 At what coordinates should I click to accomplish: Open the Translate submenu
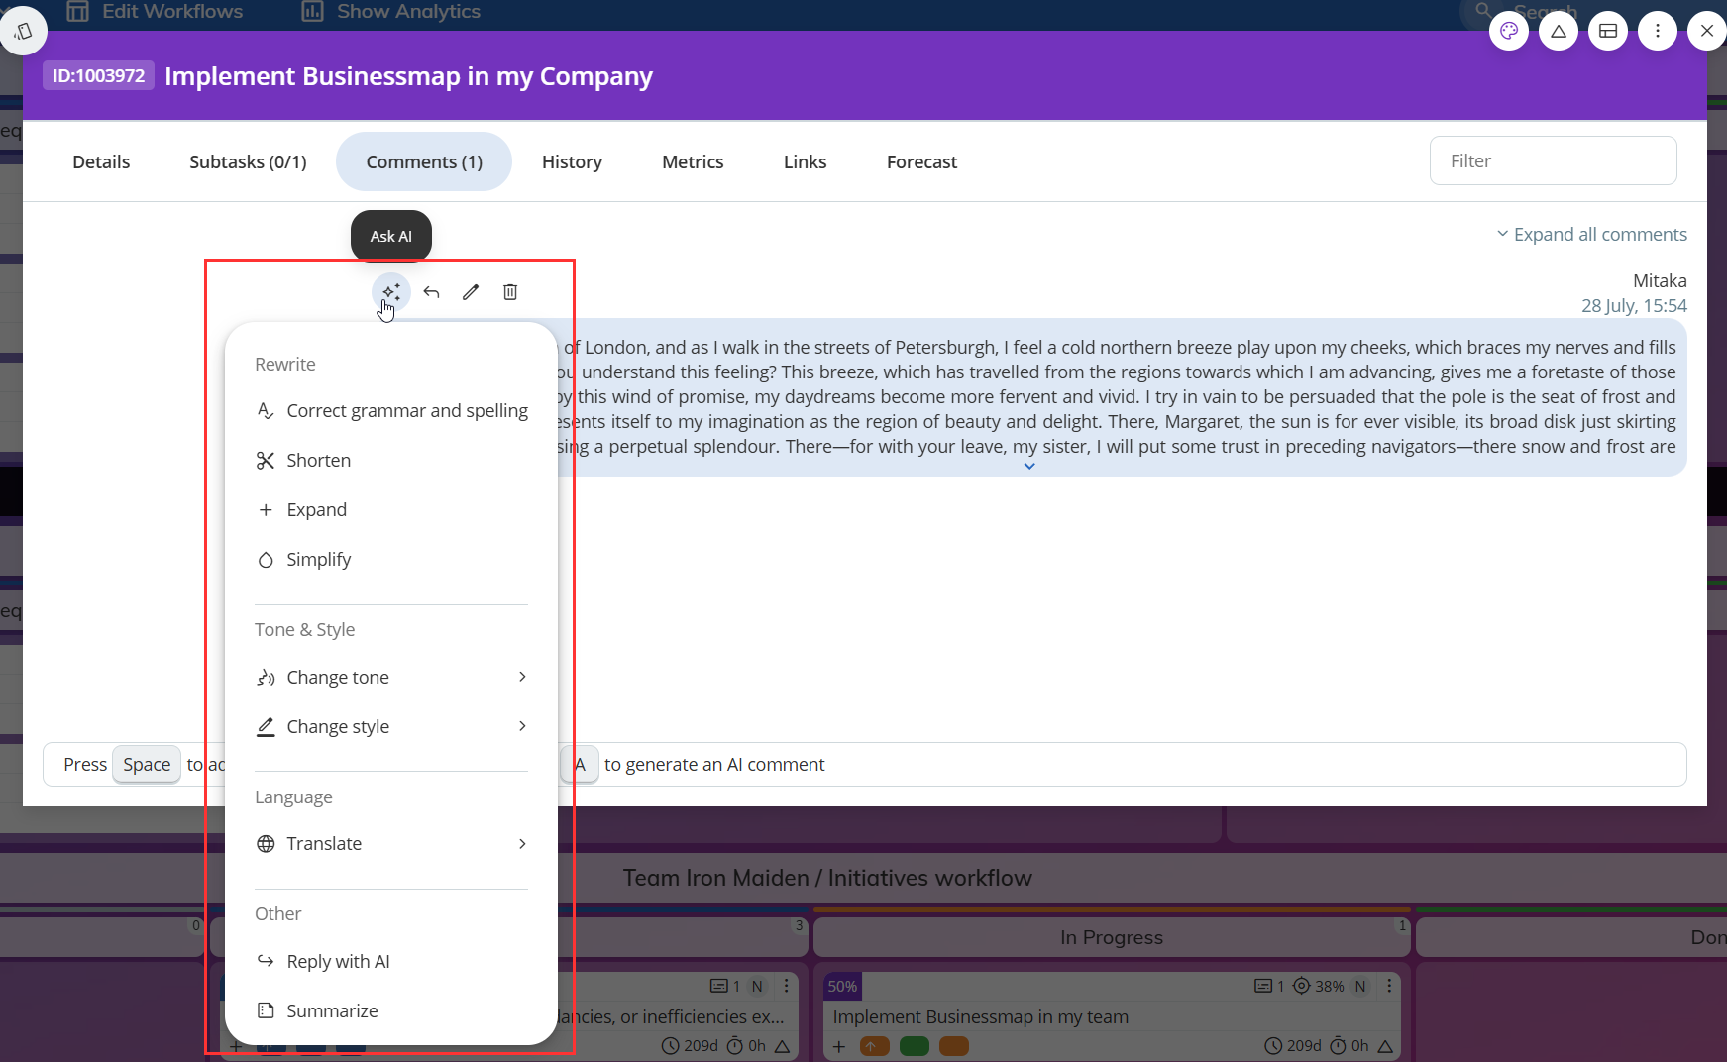point(391,843)
